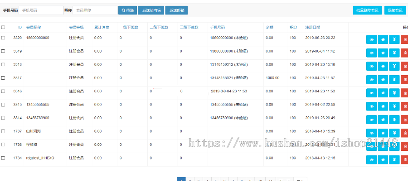Select the phone cell 13148159312 (未验证)
The width and height of the screenshot is (408, 183).
pos(229,64)
